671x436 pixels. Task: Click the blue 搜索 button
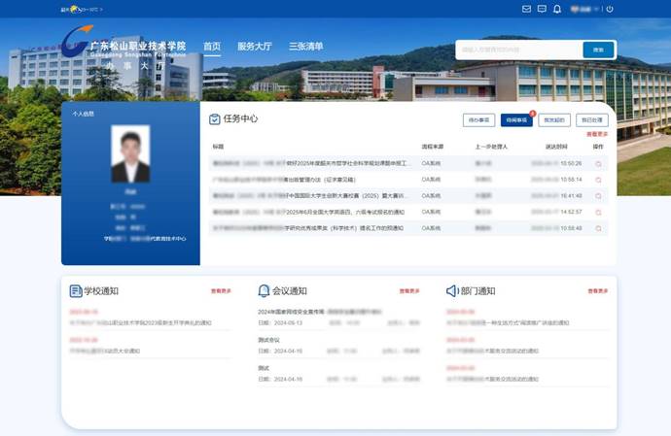click(x=598, y=50)
